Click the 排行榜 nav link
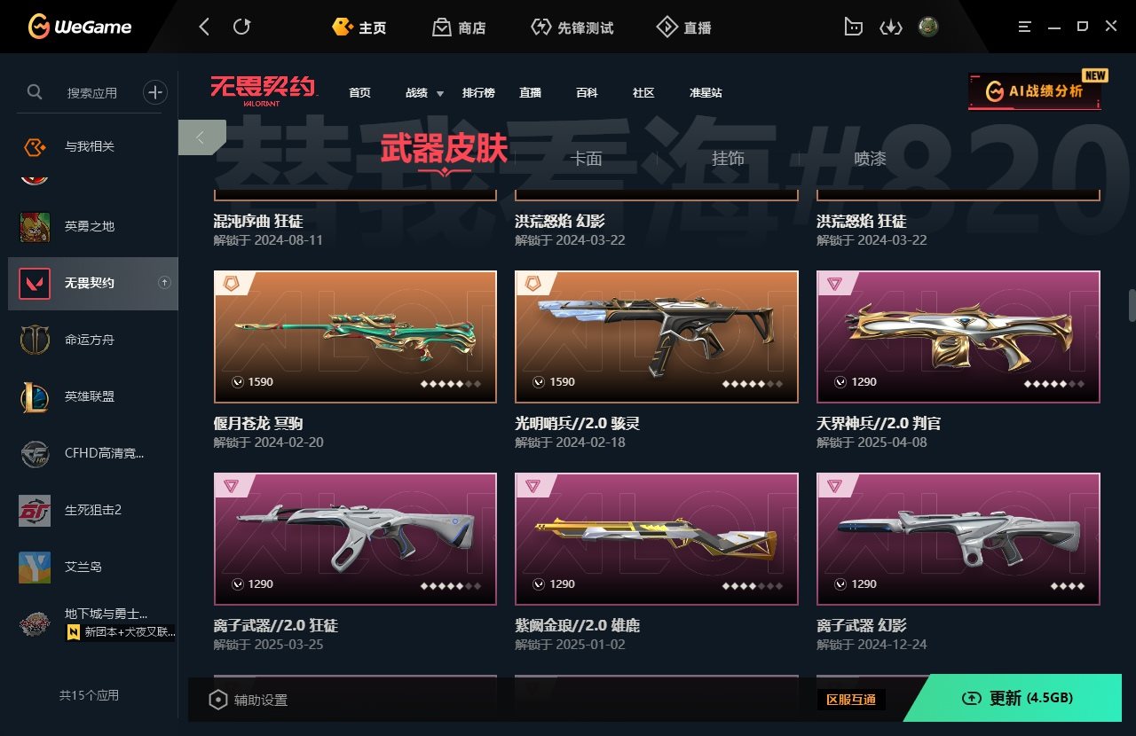1136x736 pixels. [x=478, y=92]
